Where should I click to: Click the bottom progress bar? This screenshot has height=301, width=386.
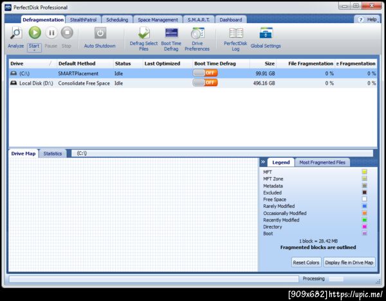tap(154, 279)
